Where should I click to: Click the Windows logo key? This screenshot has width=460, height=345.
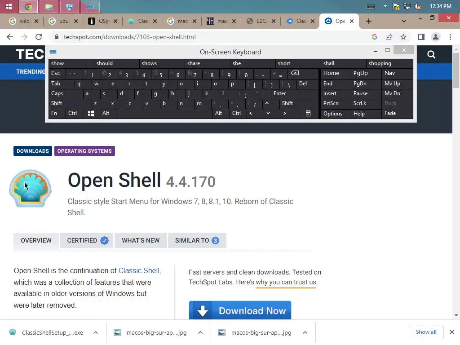point(91,114)
